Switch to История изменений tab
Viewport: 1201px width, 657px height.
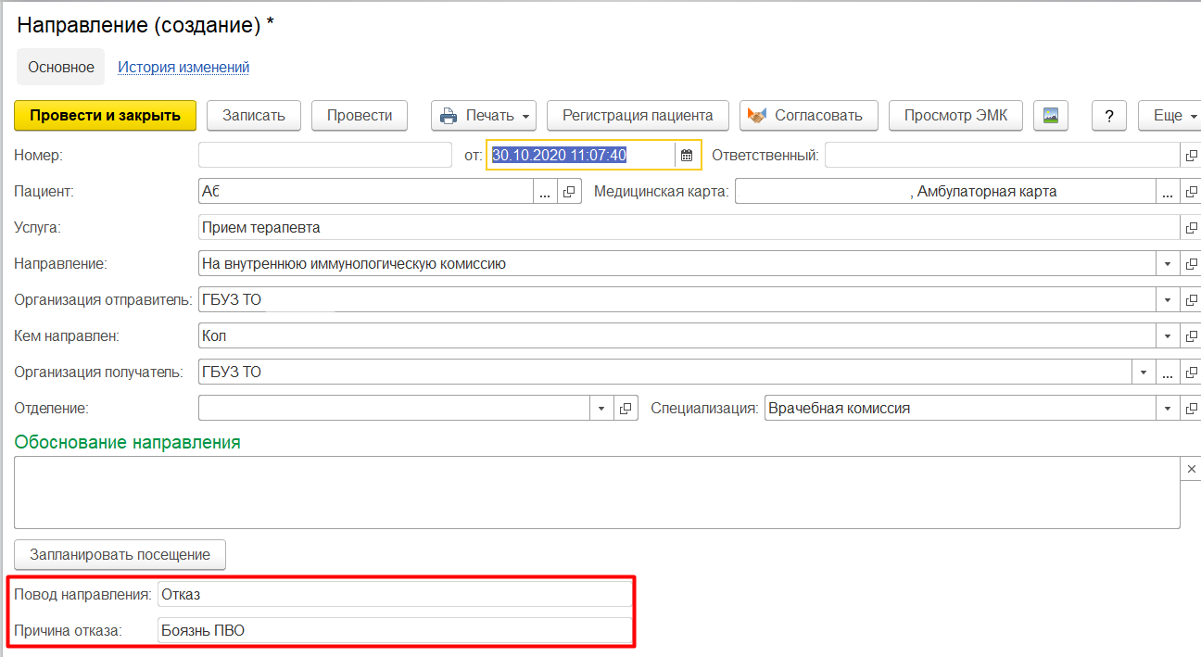(183, 67)
